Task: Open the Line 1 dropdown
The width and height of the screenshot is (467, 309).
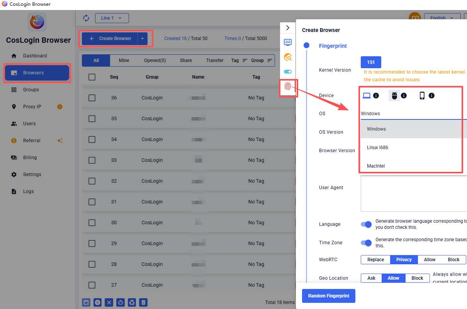Action: point(112,18)
